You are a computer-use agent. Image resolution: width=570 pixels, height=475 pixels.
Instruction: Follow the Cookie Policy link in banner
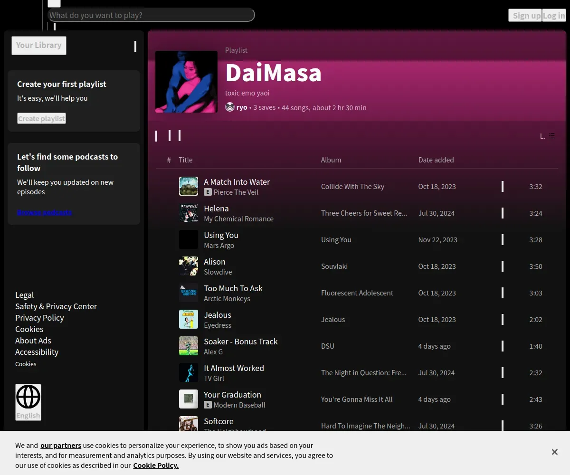(156, 465)
